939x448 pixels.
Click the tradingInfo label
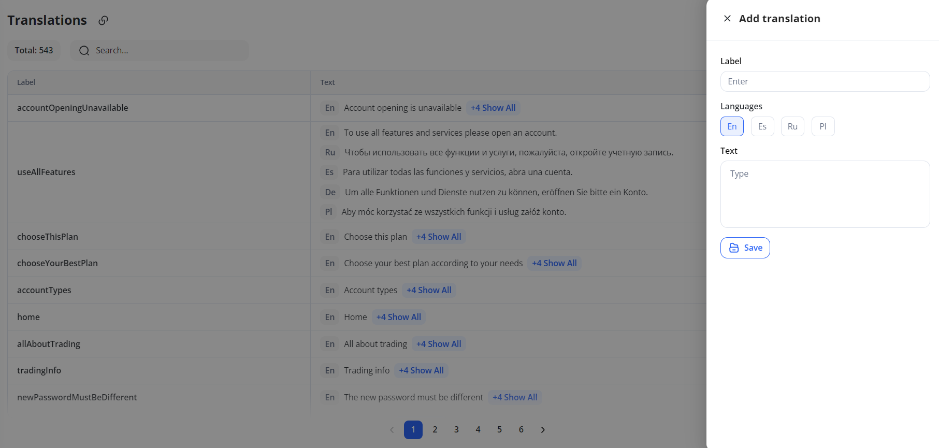pos(39,370)
